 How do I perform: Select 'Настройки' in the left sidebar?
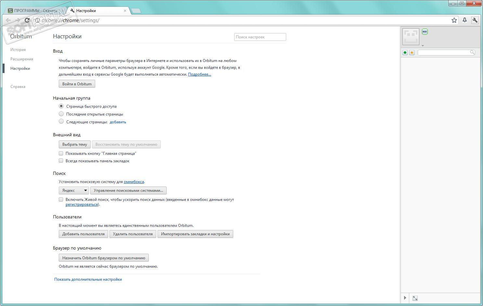pyautogui.click(x=20, y=68)
